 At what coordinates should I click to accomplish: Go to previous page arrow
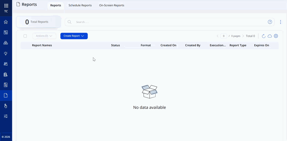tap(218, 36)
